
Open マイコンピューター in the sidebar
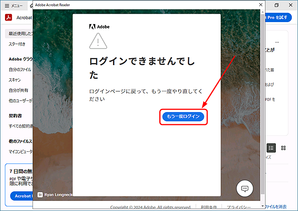point(21,152)
